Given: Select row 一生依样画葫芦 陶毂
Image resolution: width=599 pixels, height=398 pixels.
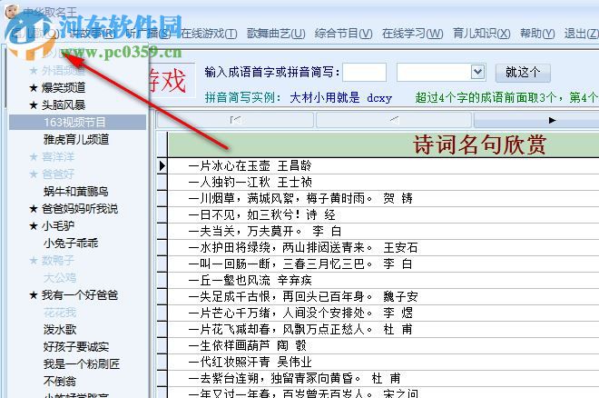Looking at the screenshot, I should point(384,345).
